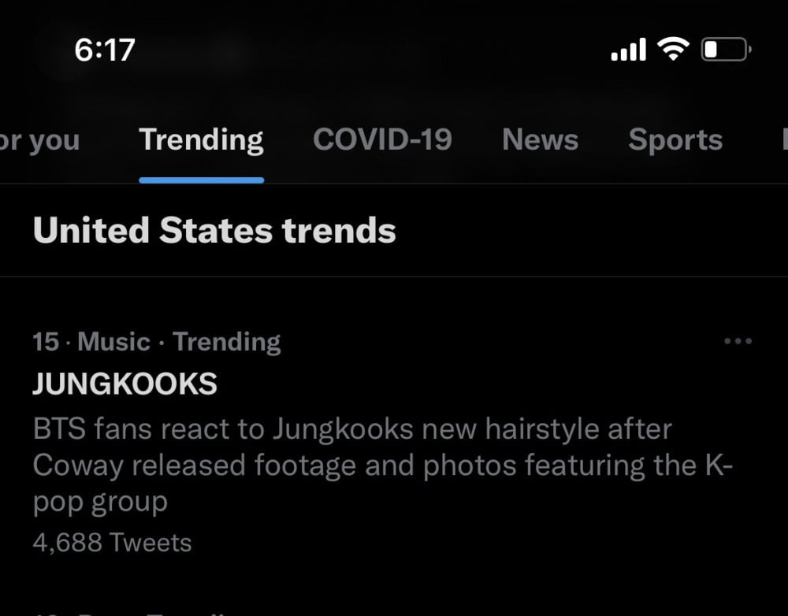The image size is (788, 616).
Task: Open the News tab
Action: [x=540, y=140]
